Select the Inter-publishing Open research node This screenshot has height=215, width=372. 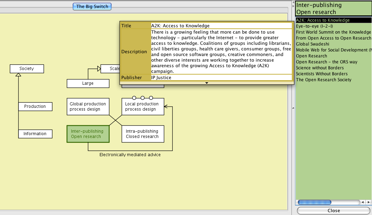(88, 134)
